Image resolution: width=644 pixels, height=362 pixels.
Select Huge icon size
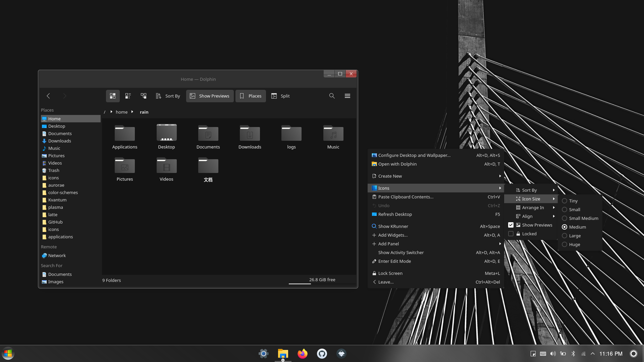click(580, 244)
